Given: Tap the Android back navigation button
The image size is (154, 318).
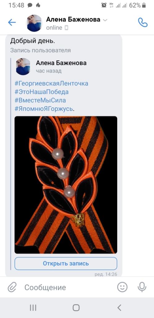Looking at the screenshot, I should 119,308.
